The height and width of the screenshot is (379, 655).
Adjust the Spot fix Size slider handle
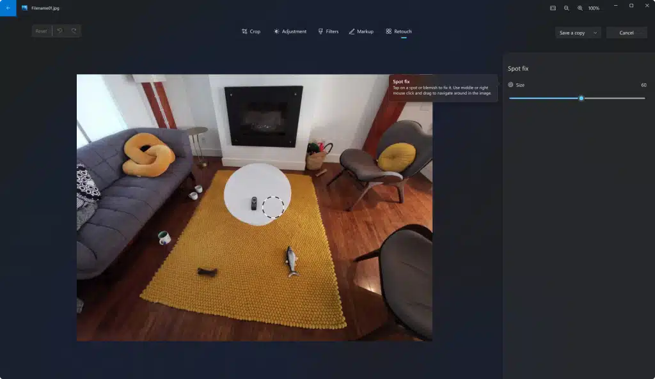point(581,98)
